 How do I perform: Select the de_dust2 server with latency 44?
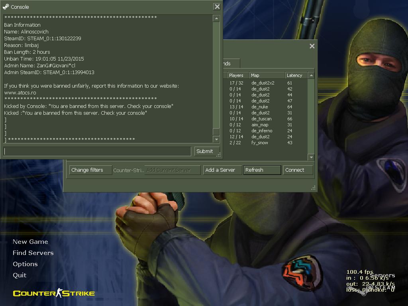(x=265, y=95)
